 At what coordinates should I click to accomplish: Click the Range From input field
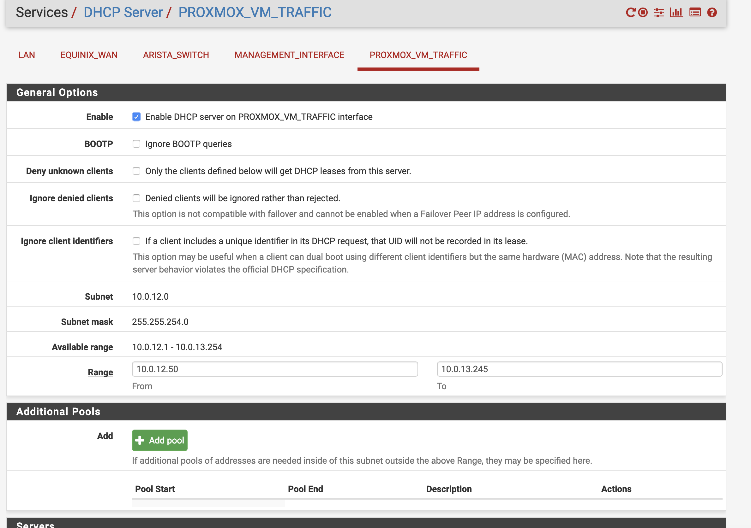[x=275, y=369]
